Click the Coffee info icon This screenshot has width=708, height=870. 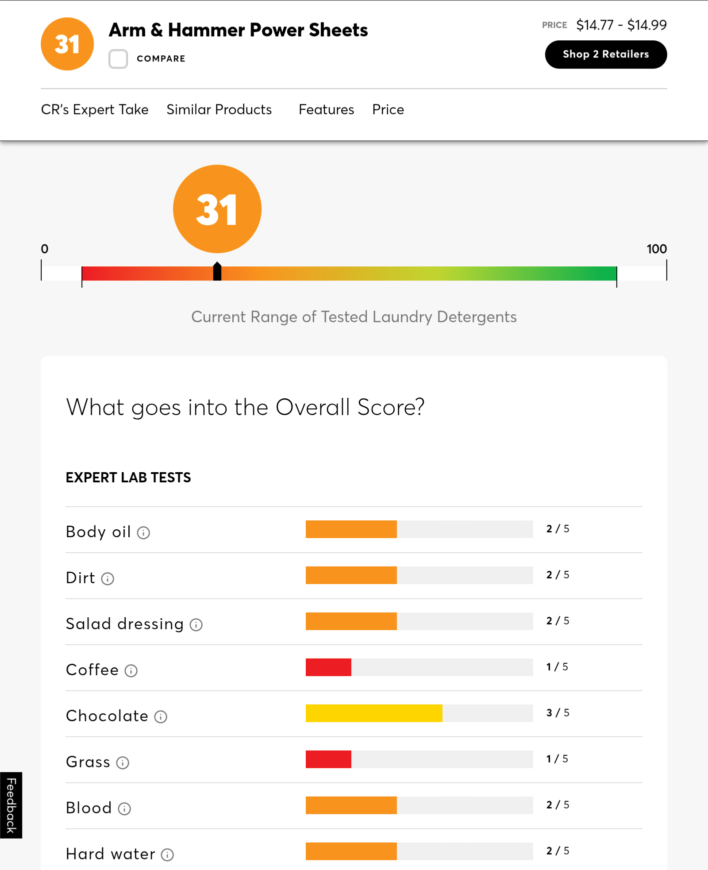(131, 670)
